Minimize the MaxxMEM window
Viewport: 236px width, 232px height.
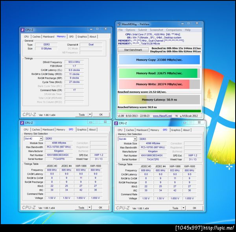[183, 24]
